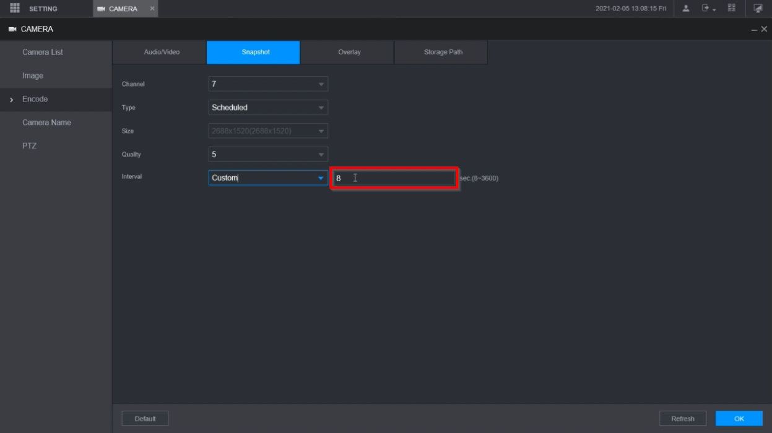Click the date and time display
Image resolution: width=772 pixels, height=433 pixels.
click(x=631, y=9)
